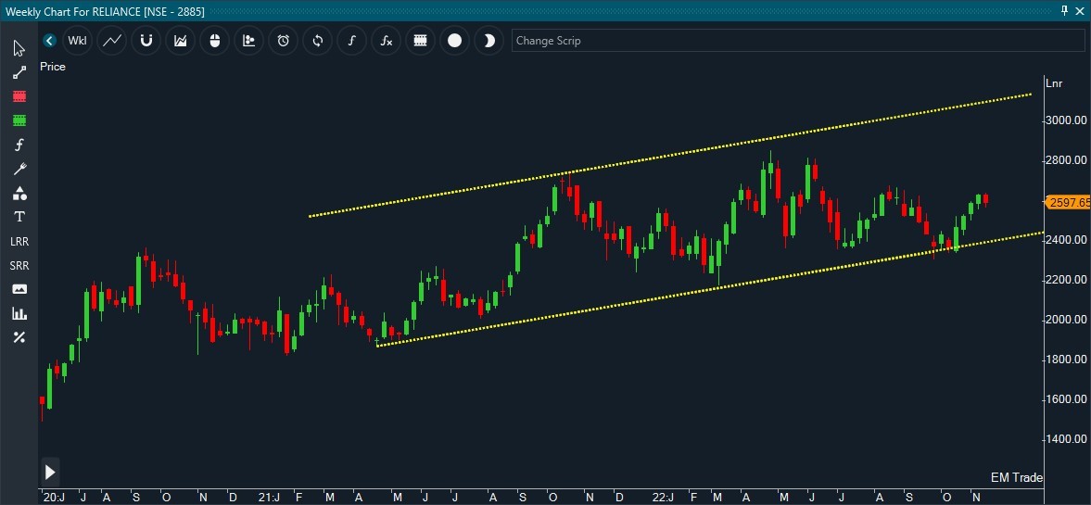The image size is (1091, 505).
Task: Collapse toolbar with the back chevron
Action: [x=49, y=41]
